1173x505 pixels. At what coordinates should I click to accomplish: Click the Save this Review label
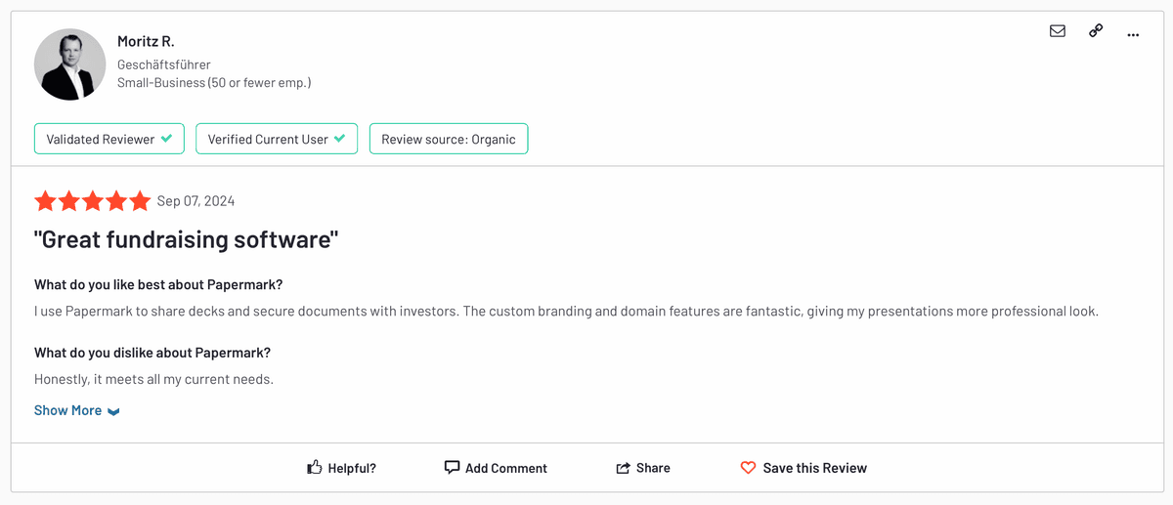pyautogui.click(x=814, y=468)
